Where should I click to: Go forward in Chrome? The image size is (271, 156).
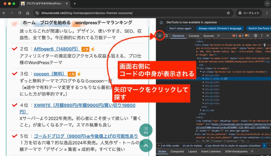(12, 13)
